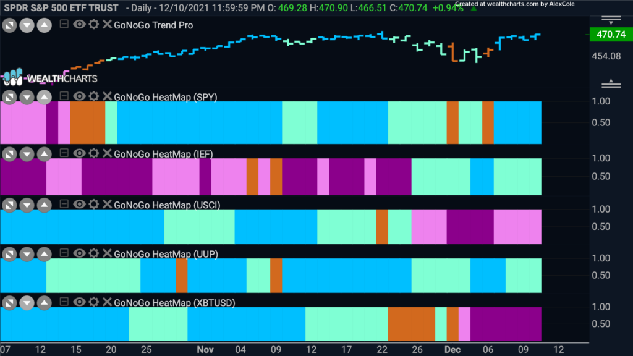Remove the GoNoGo Trend Pro indicator

pyautogui.click(x=107, y=25)
